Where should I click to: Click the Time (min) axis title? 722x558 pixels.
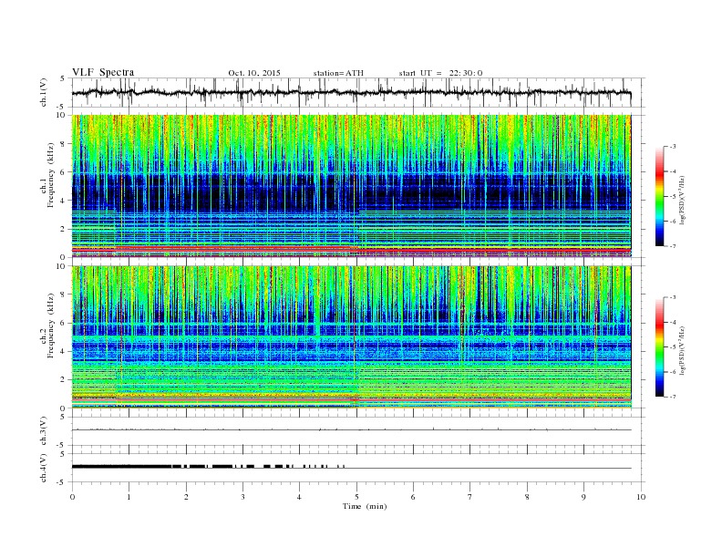(x=365, y=506)
